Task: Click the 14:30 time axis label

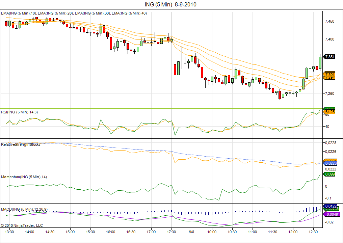Action: [50, 232]
